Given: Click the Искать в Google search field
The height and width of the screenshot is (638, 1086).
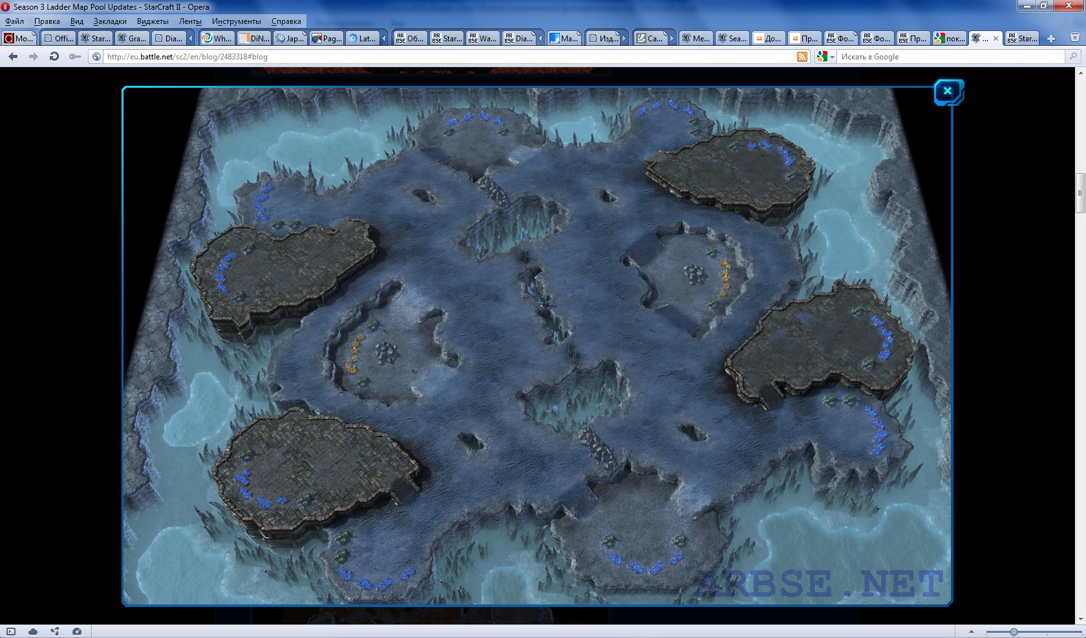Looking at the screenshot, I should 951,57.
